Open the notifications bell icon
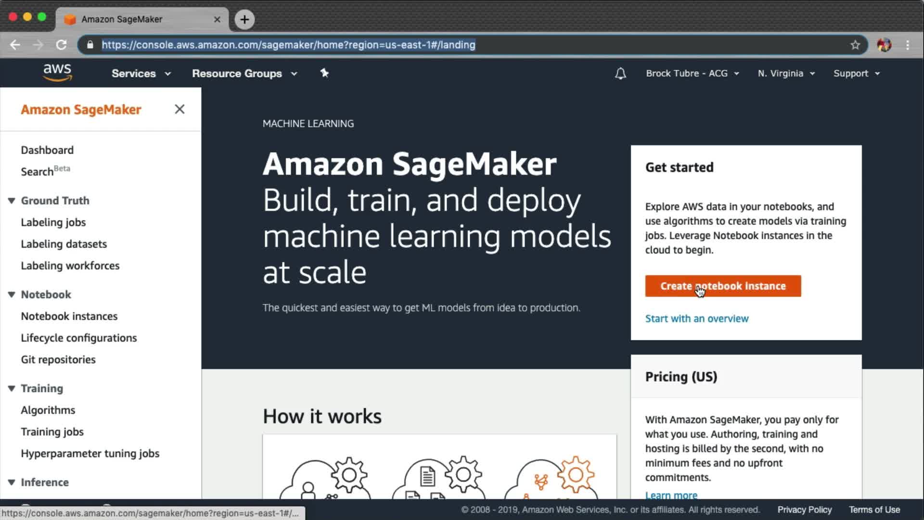Image resolution: width=924 pixels, height=520 pixels. (620, 74)
